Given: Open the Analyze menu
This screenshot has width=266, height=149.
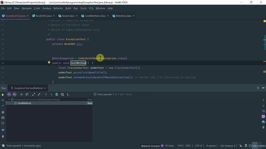Looking at the screenshot, I should tap(47, 8).
